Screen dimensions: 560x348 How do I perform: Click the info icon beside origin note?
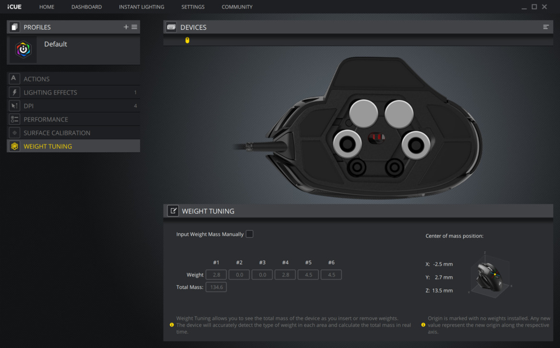(x=423, y=325)
